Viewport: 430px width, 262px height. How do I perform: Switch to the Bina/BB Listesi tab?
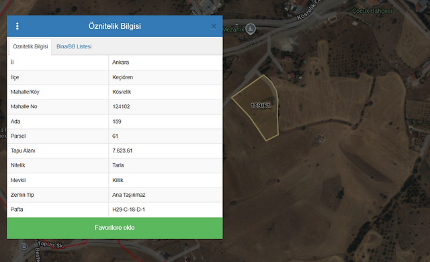coord(74,46)
